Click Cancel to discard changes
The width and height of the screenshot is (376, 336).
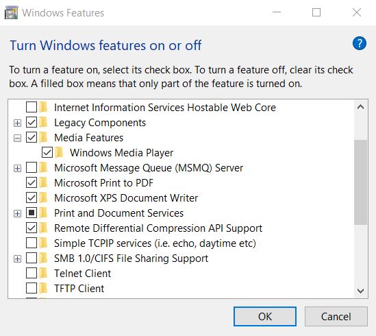(x=336, y=316)
